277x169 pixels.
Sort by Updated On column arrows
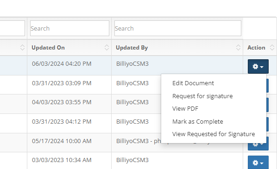click(x=107, y=48)
